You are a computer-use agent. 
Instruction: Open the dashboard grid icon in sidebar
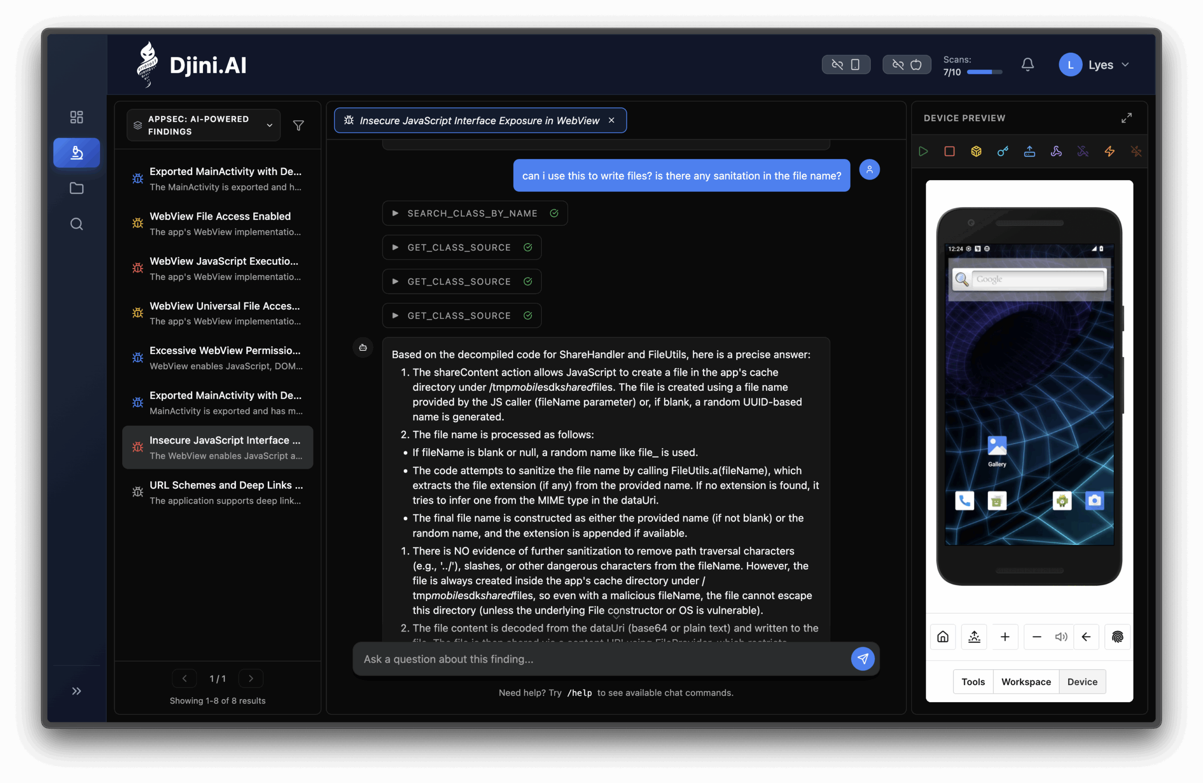pos(76,118)
